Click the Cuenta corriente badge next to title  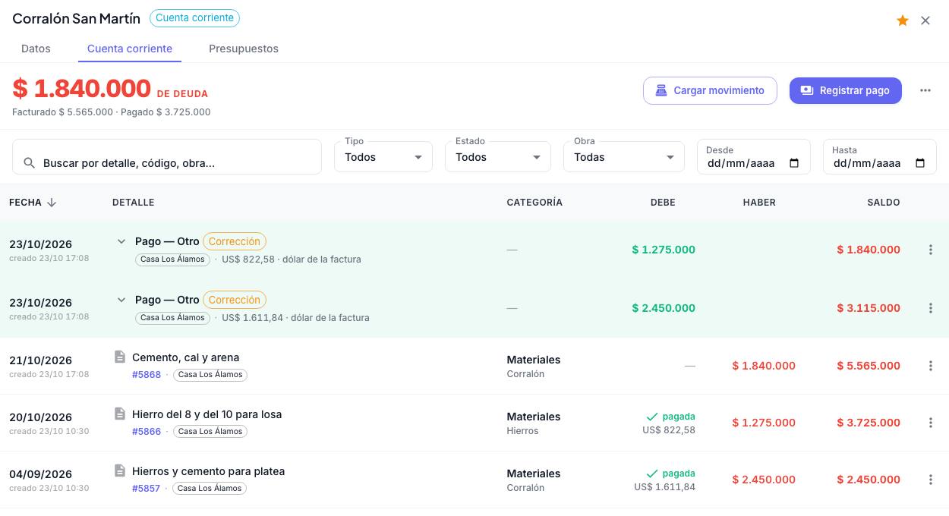(194, 18)
